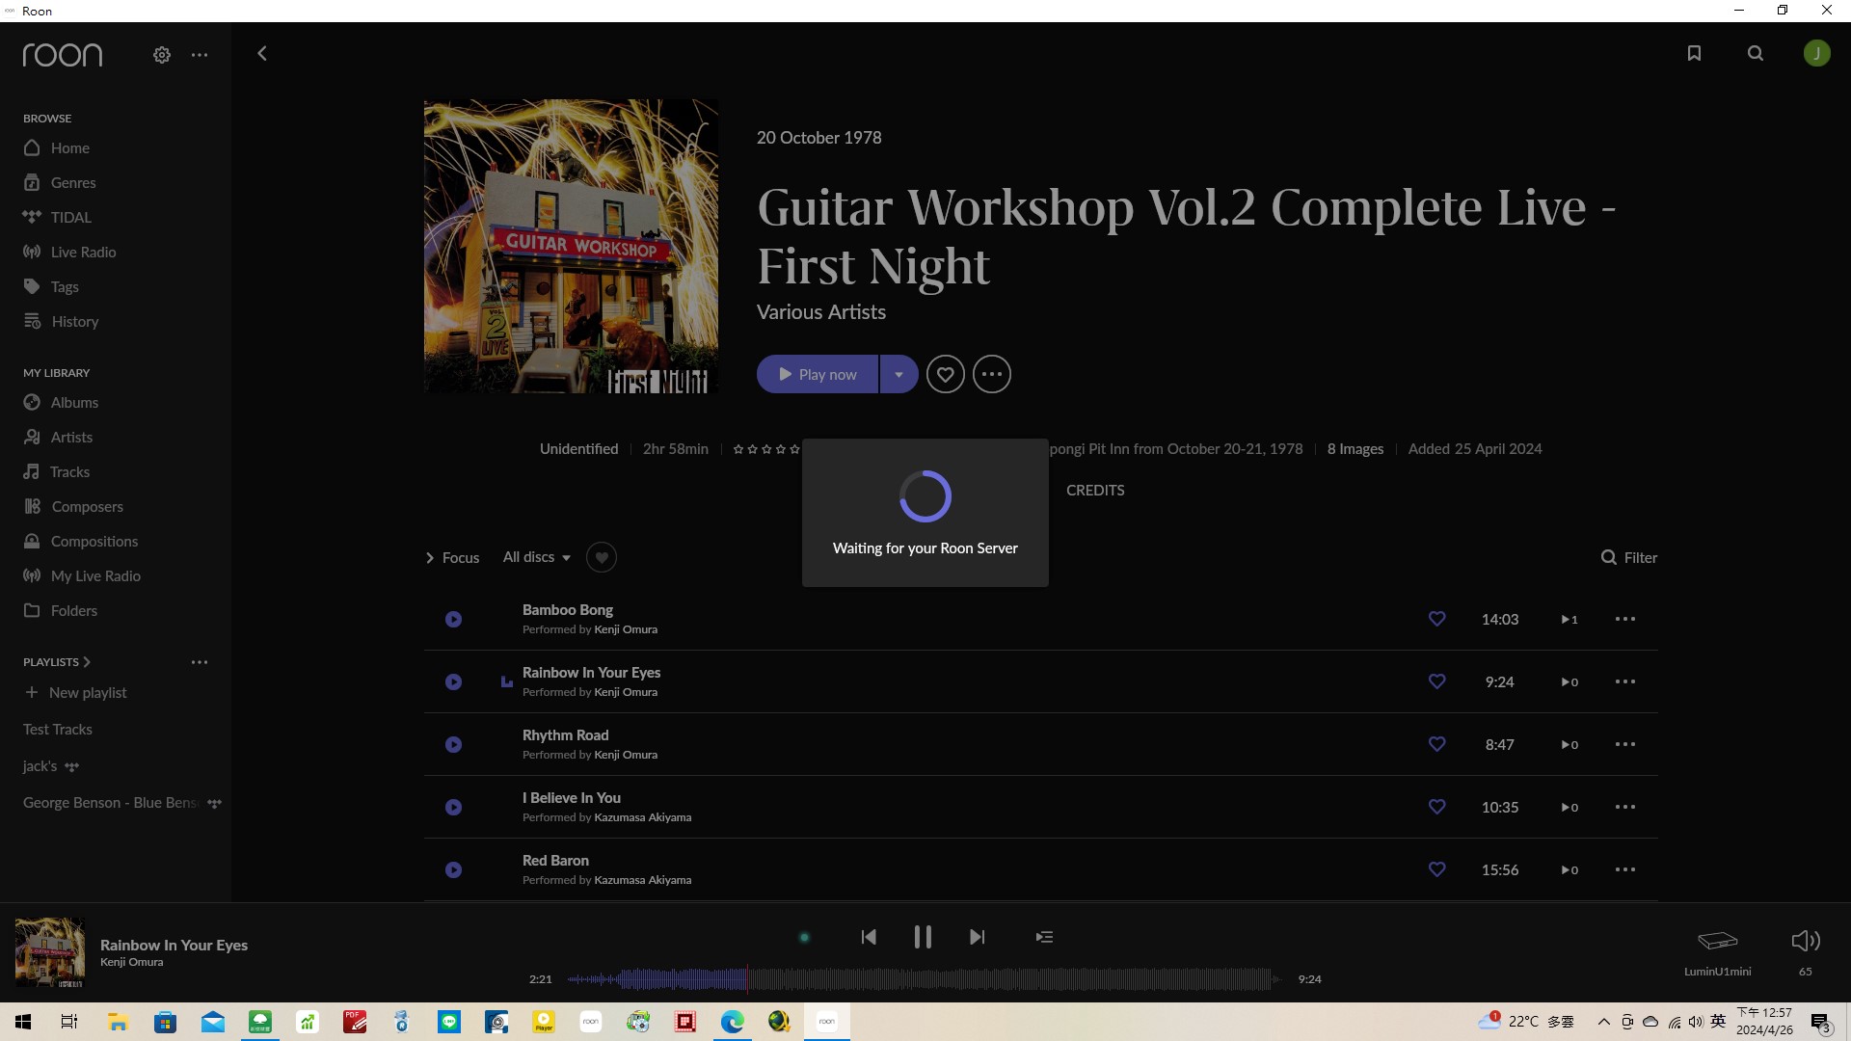Open LuminU1mini zone selector

[1717, 951]
